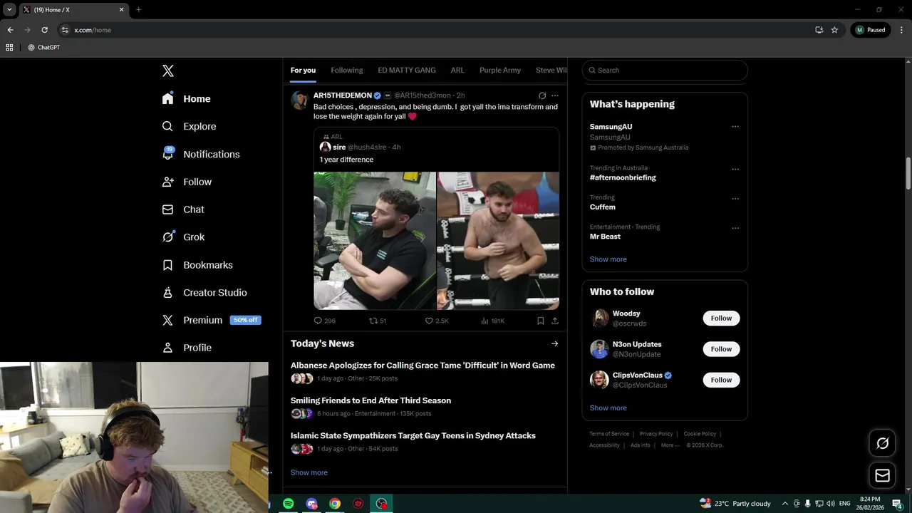The width and height of the screenshot is (912, 513).
Task: Follow N3on Updates
Action: click(721, 349)
